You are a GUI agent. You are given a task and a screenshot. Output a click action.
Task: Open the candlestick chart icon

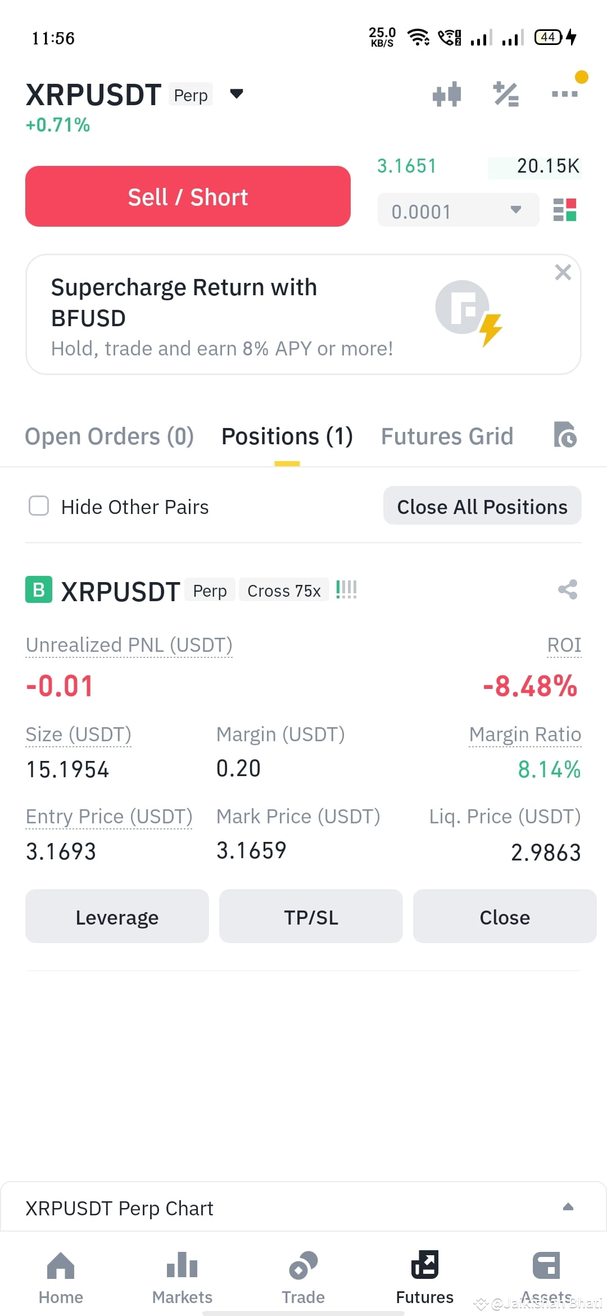pyautogui.click(x=447, y=94)
